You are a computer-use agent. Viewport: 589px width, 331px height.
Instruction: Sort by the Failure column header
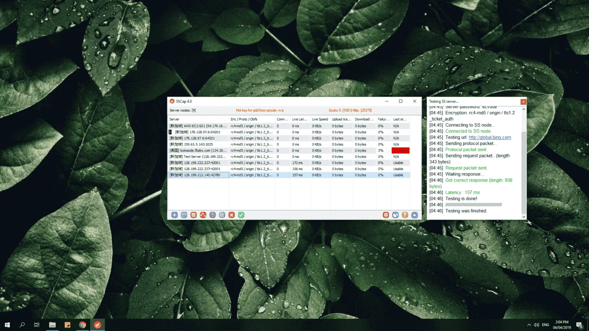point(384,119)
